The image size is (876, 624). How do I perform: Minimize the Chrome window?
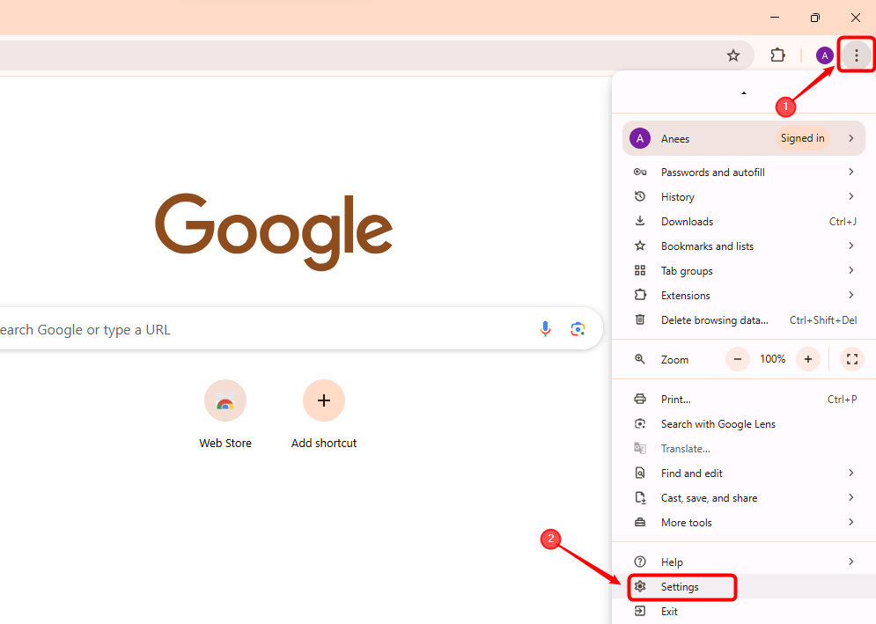pyautogui.click(x=775, y=18)
